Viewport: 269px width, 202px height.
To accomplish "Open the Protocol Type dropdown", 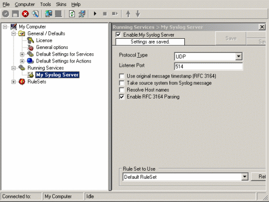I will coord(239,57).
